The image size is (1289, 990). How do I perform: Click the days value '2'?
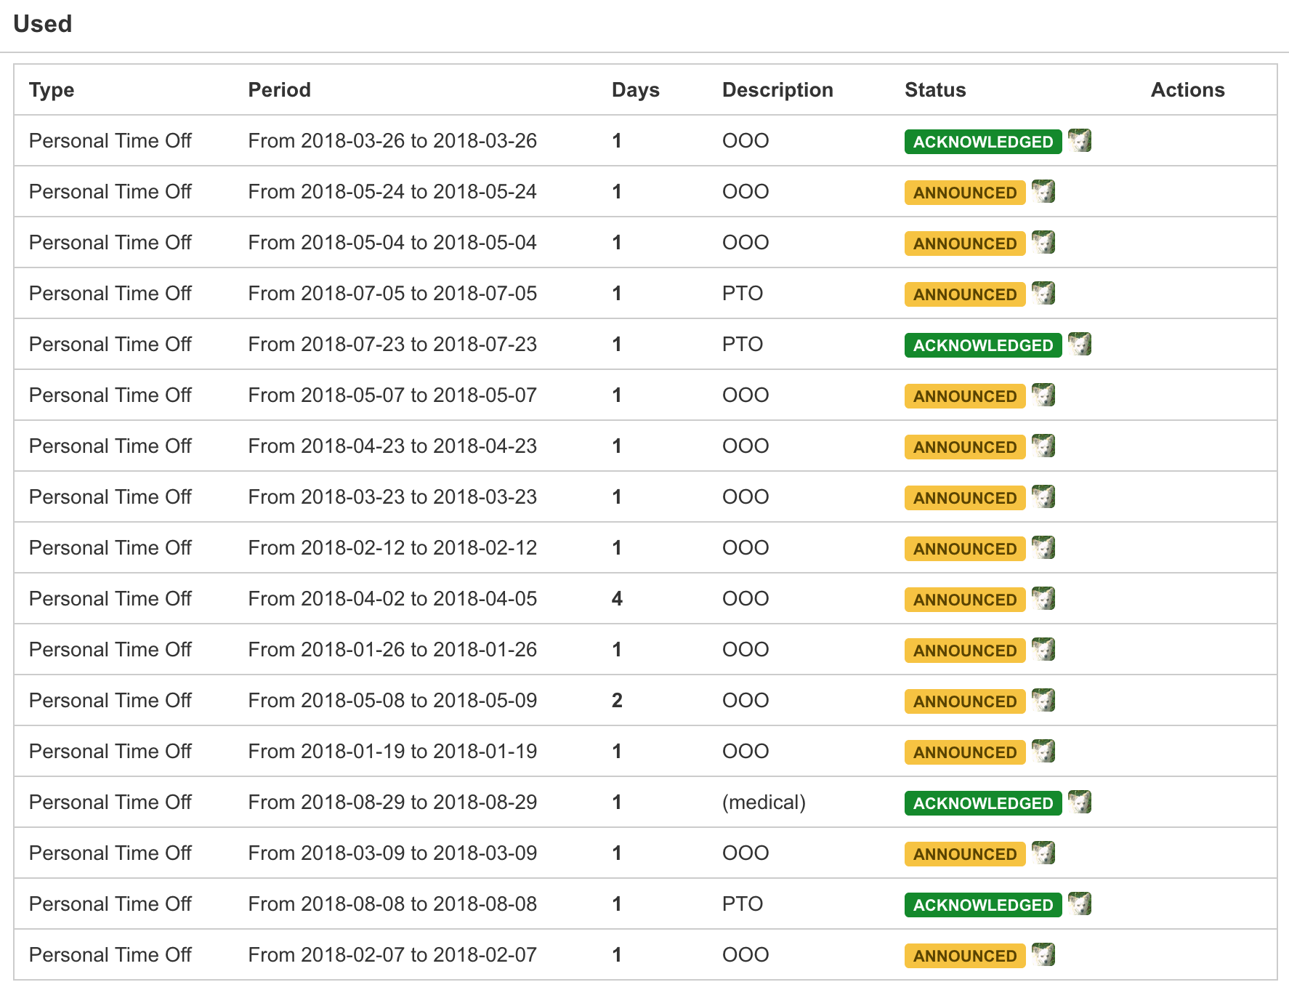pyautogui.click(x=617, y=700)
